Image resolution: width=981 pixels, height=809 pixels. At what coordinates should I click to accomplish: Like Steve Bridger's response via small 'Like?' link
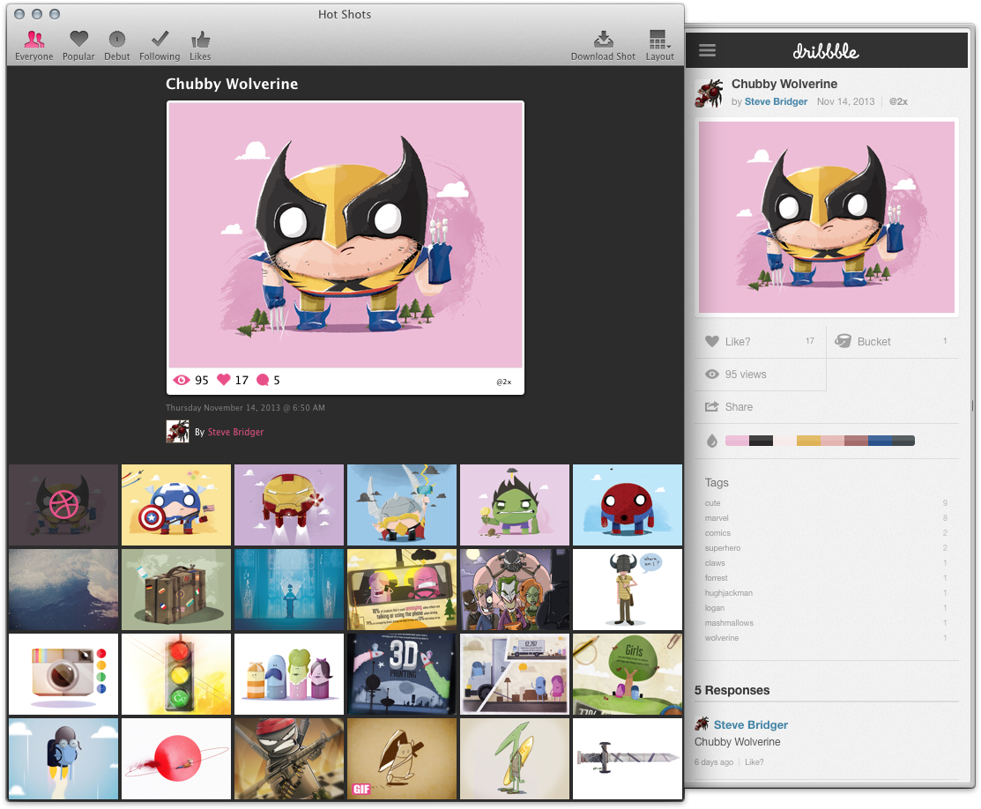[x=754, y=762]
